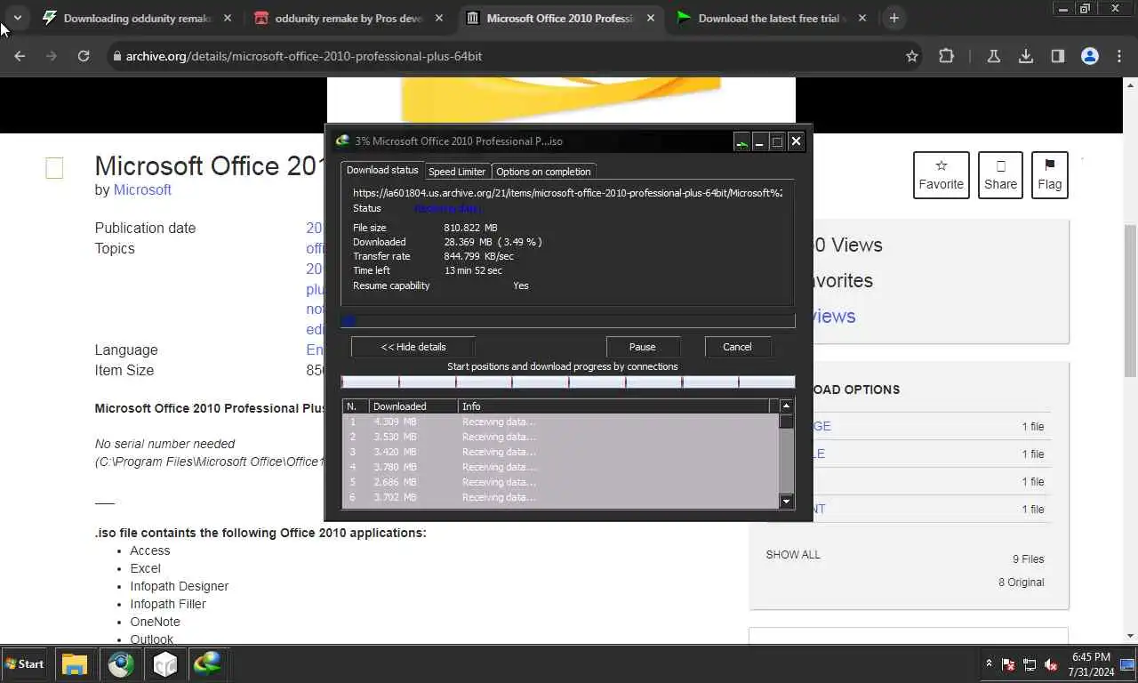Cancel the IDM download
Viewport: 1138px width, 683px height.
click(737, 347)
